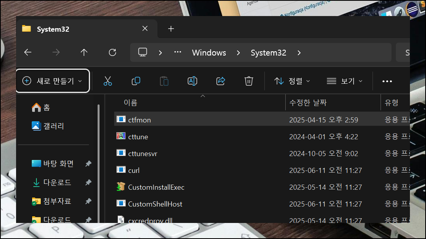
Task: Select the CustomInstallExec file
Action: 156,187
